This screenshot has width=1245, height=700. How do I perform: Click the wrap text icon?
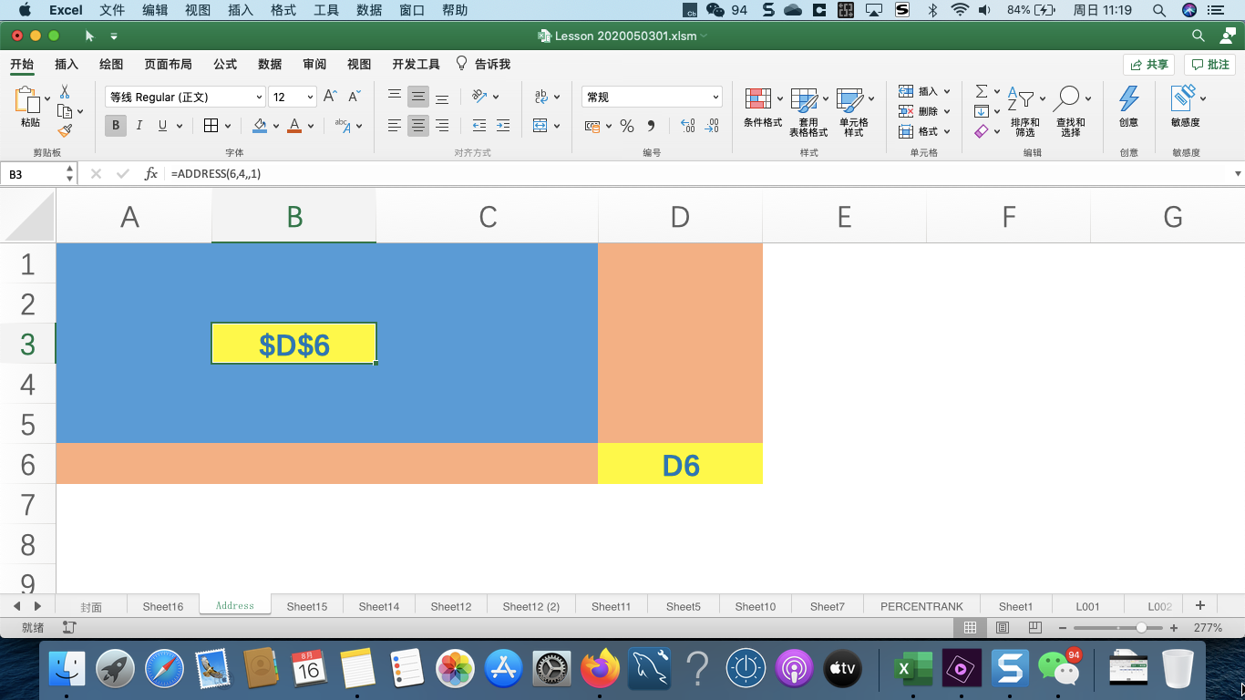coord(540,97)
